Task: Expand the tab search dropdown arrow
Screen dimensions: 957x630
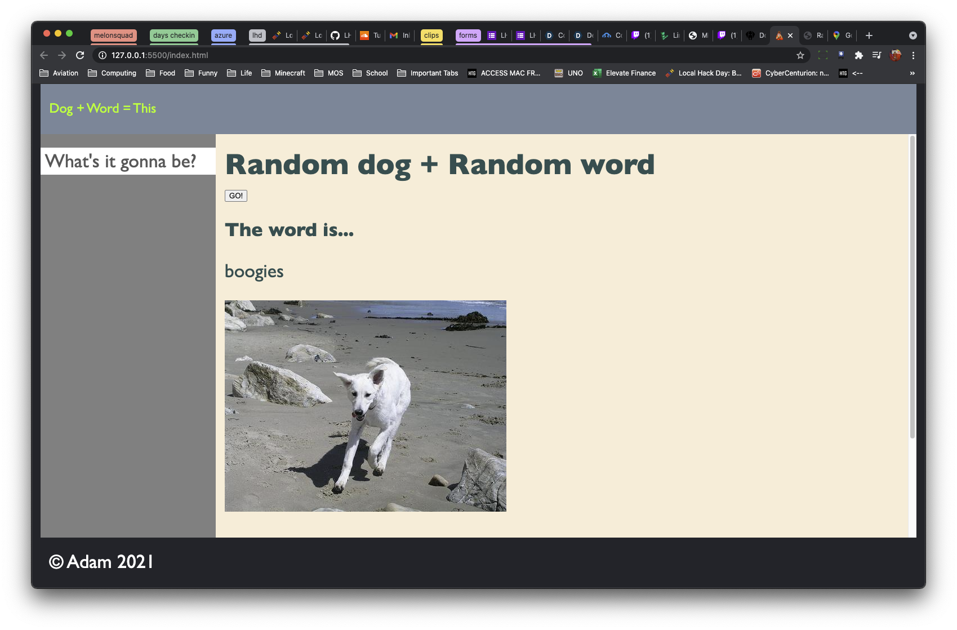Action: pyautogui.click(x=913, y=36)
